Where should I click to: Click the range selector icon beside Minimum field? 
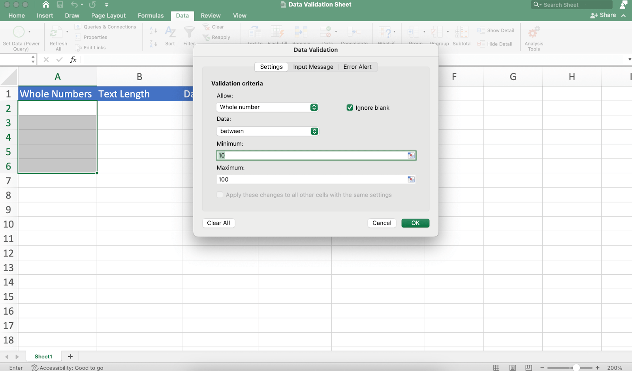(411, 155)
